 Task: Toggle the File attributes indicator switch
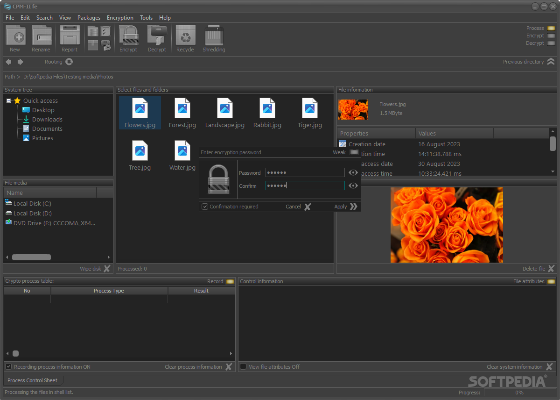[551, 281]
